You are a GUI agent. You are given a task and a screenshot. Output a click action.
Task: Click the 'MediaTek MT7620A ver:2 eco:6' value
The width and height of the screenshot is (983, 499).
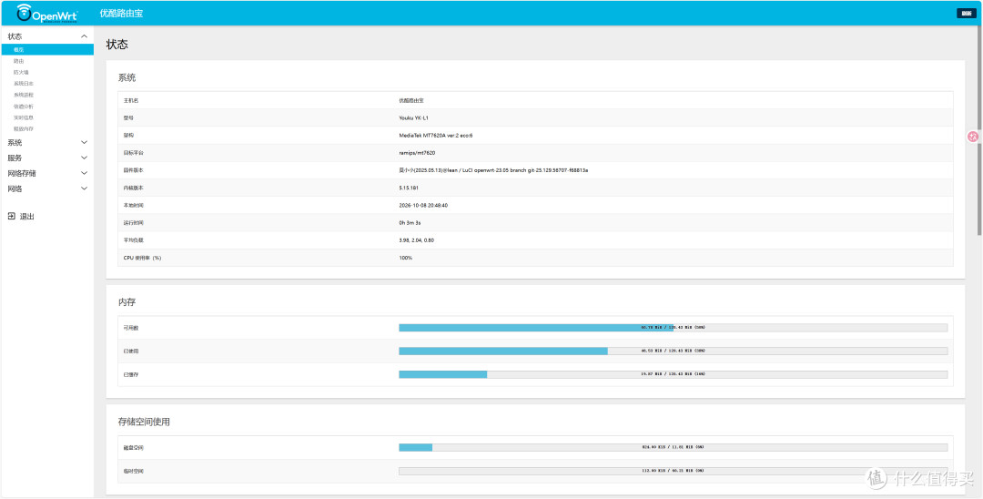click(x=436, y=136)
